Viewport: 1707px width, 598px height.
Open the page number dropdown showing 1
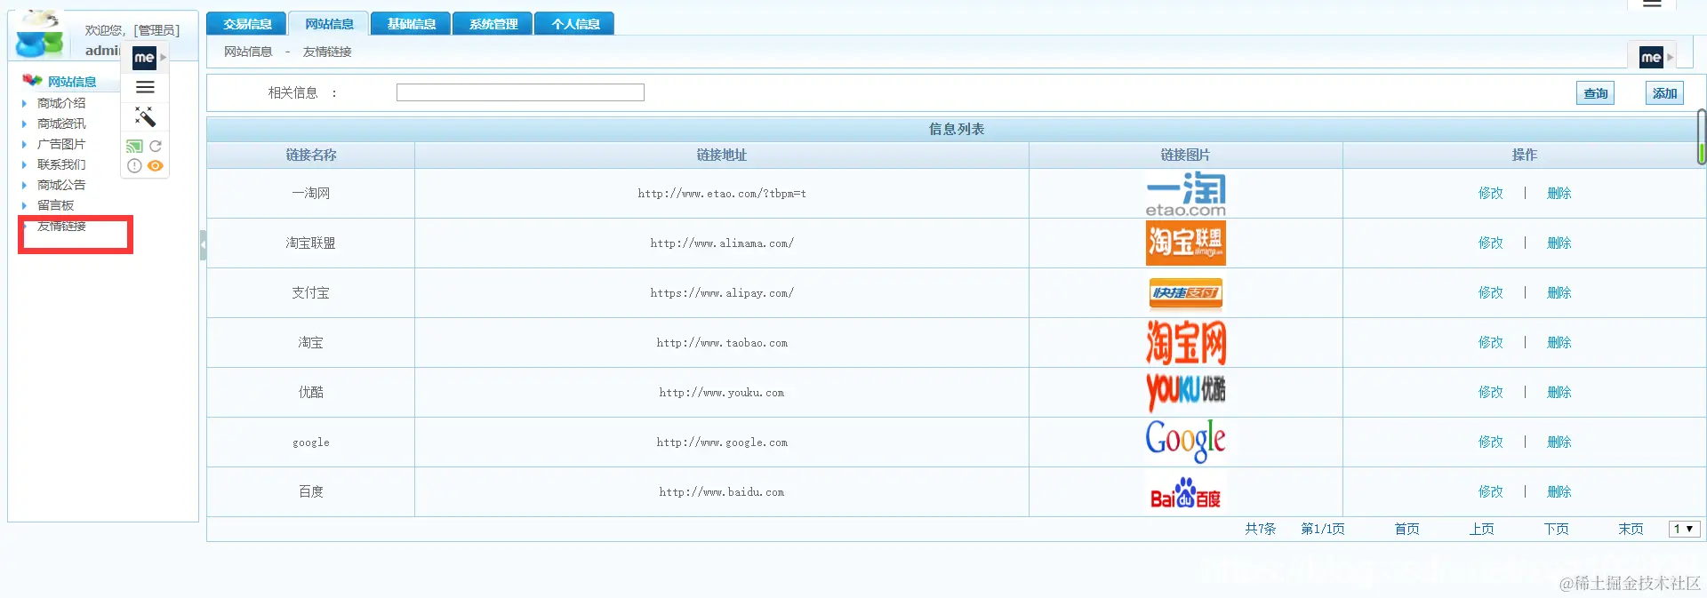click(x=1685, y=529)
